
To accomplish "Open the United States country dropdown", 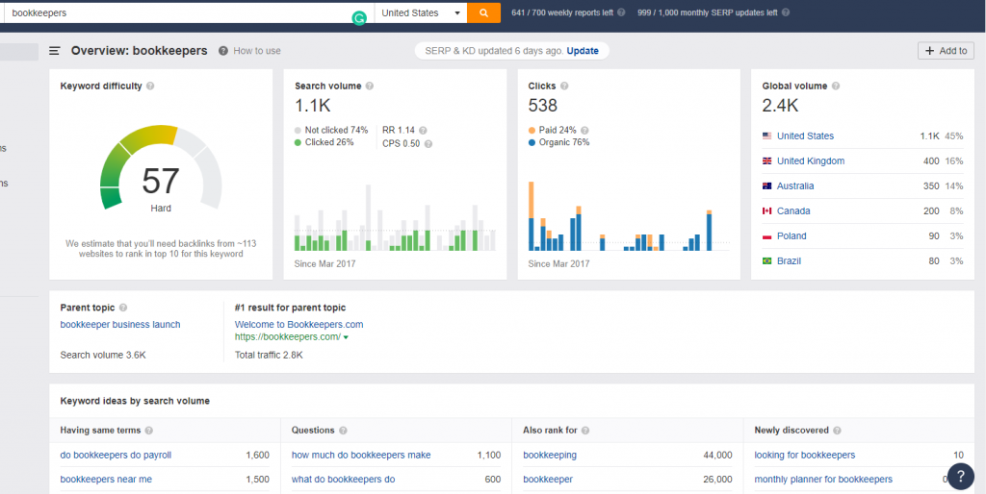I will 421,12.
